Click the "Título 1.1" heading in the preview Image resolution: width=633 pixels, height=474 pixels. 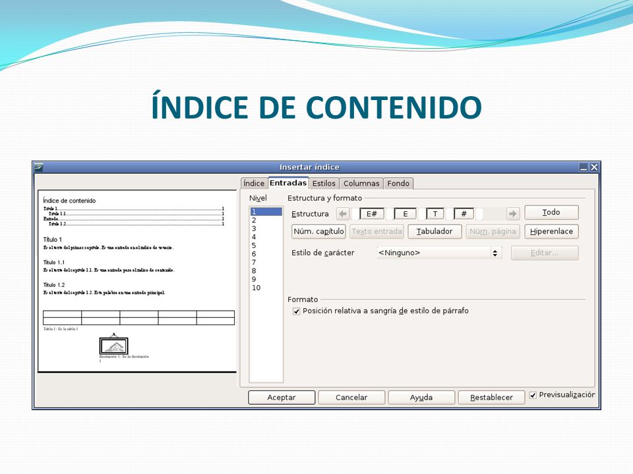point(54,263)
